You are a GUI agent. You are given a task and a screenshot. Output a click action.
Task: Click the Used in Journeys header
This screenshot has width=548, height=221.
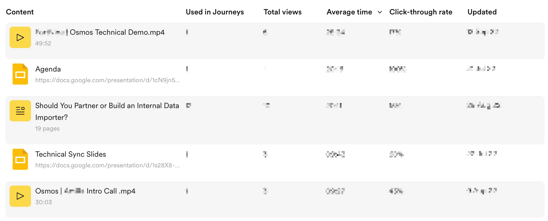(215, 12)
